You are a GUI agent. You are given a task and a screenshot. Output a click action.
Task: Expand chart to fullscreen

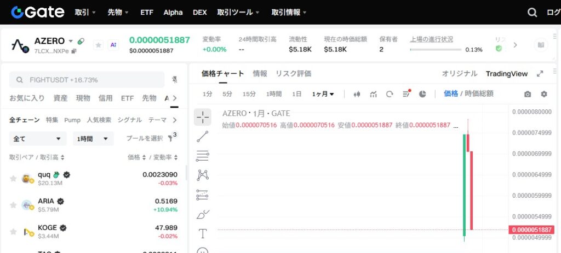click(540, 74)
